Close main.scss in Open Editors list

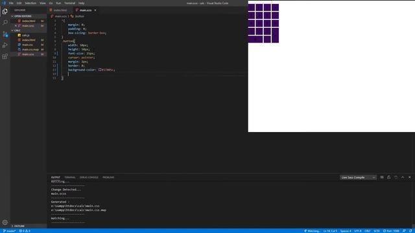16,26
